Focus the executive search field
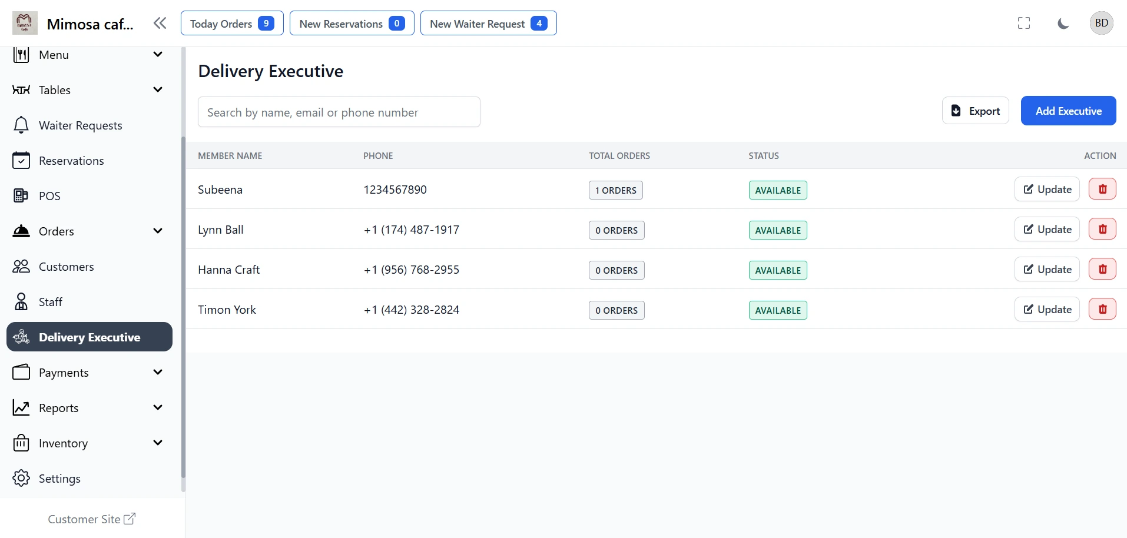This screenshot has width=1127, height=538. [x=339, y=112]
